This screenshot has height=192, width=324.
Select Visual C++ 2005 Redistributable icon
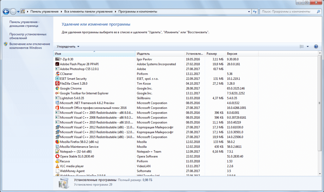coord(57,113)
